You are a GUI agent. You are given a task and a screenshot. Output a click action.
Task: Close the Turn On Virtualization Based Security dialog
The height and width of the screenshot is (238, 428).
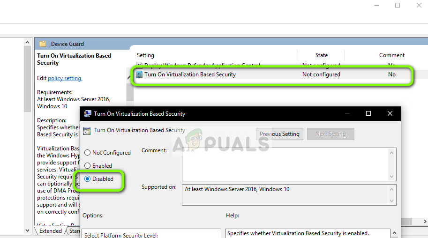pyautogui.click(x=390, y=113)
